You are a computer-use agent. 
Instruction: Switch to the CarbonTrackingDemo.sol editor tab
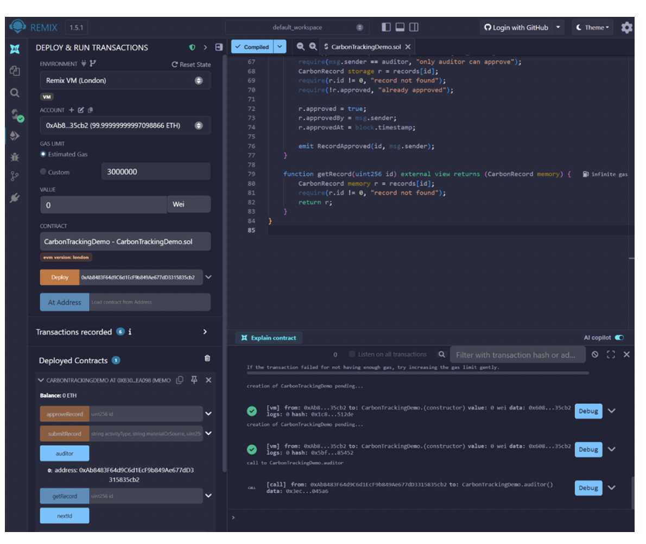point(366,47)
